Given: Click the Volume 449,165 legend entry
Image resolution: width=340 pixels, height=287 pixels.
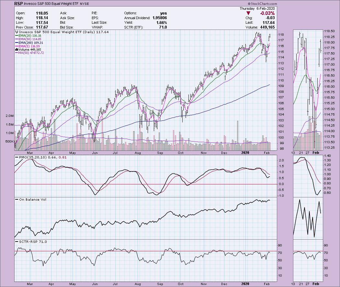Looking at the screenshot, I should click(28, 50).
